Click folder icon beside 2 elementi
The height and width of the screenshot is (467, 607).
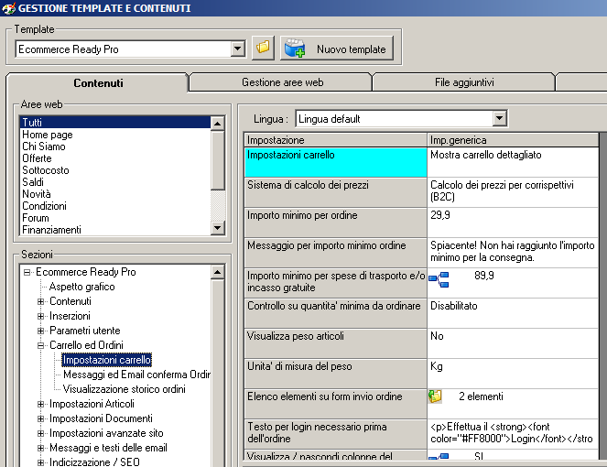pos(435,396)
